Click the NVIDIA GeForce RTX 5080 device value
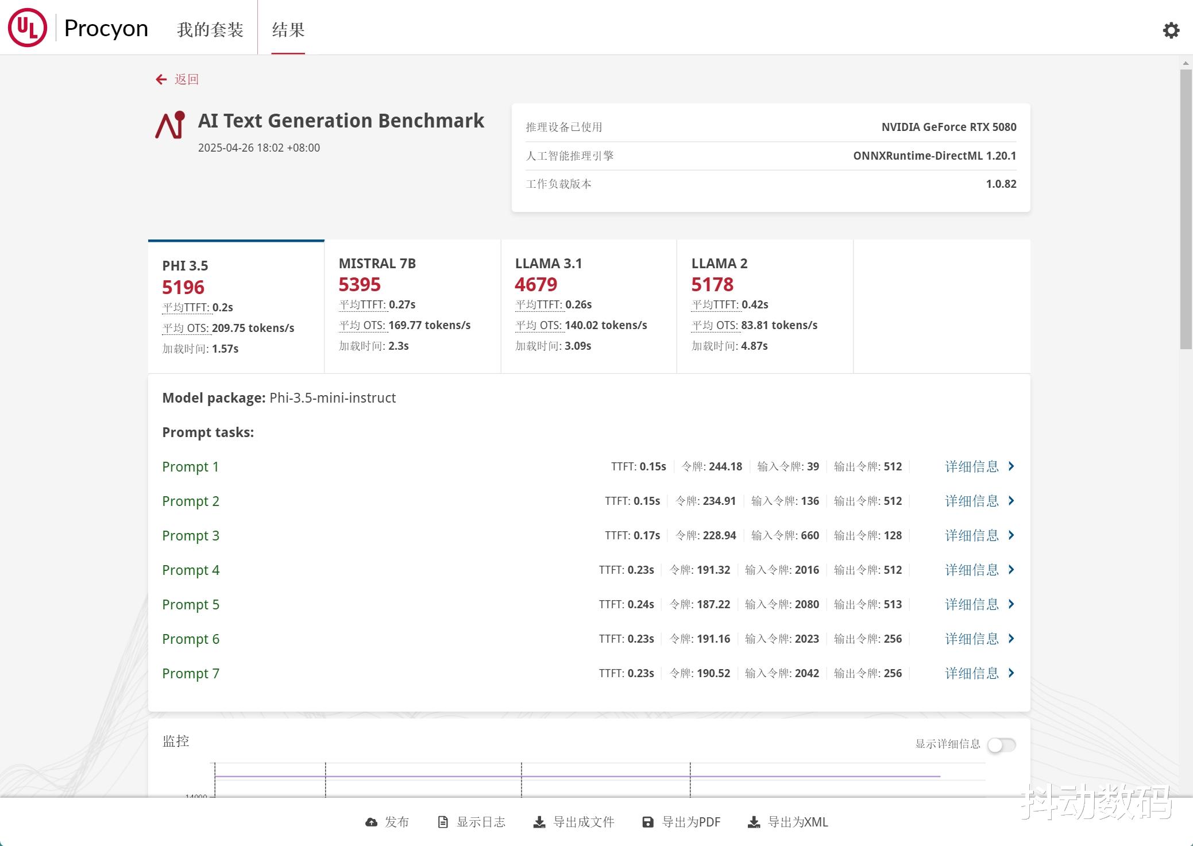This screenshot has width=1193, height=846. [949, 127]
